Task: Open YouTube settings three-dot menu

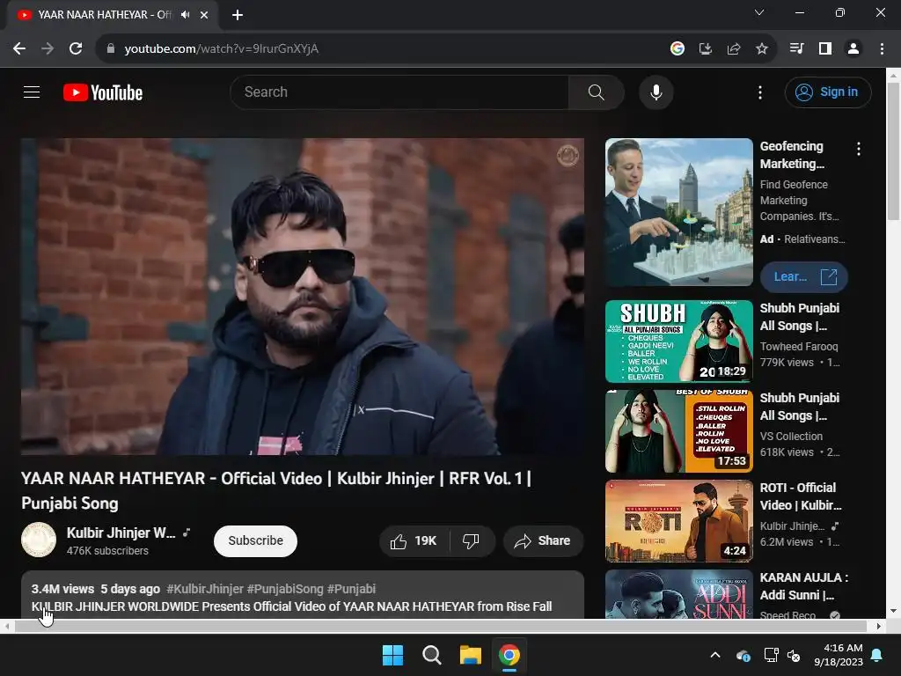Action: coord(759,92)
